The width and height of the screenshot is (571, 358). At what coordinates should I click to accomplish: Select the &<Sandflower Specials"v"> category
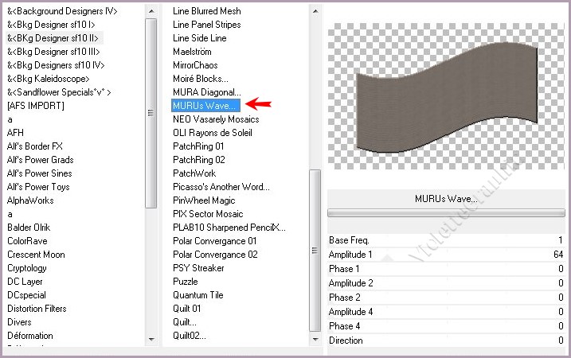[59, 92]
